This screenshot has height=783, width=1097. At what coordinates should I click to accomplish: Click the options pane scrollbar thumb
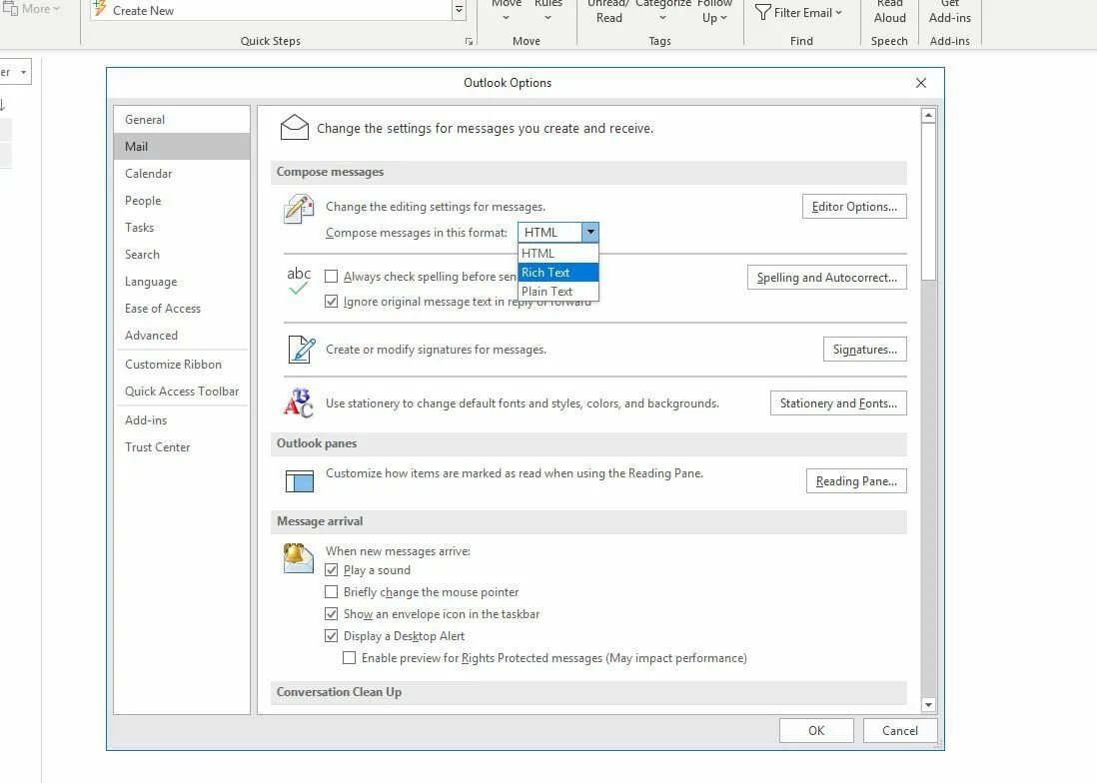point(928,202)
